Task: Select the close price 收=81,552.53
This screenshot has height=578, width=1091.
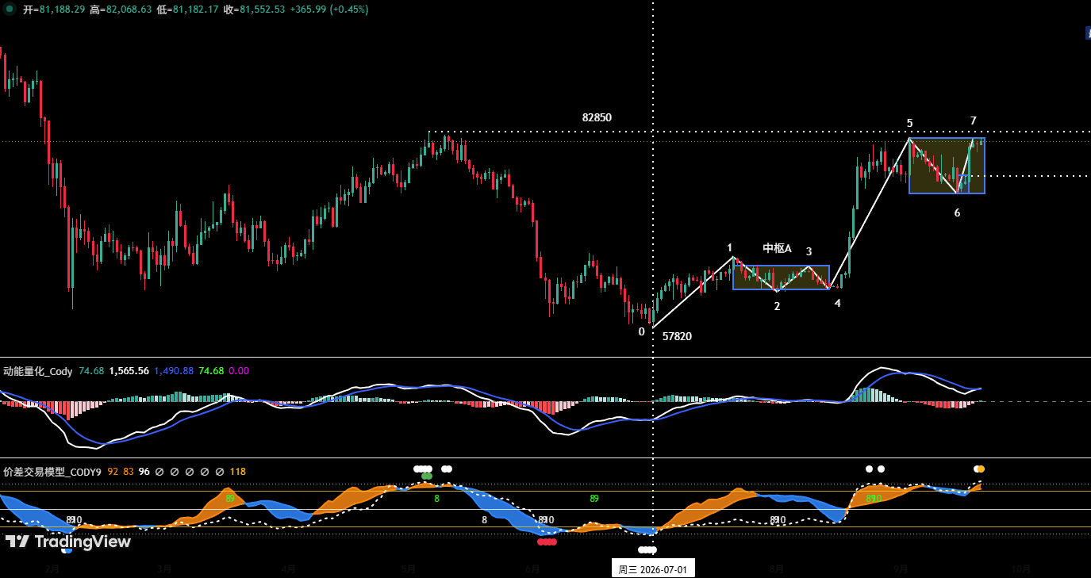Action: click(254, 10)
